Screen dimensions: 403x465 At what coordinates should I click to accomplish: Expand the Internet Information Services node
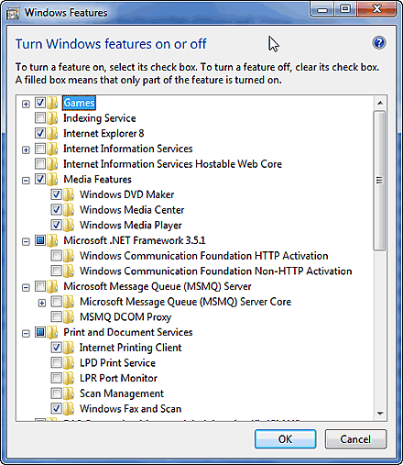pos(26,150)
